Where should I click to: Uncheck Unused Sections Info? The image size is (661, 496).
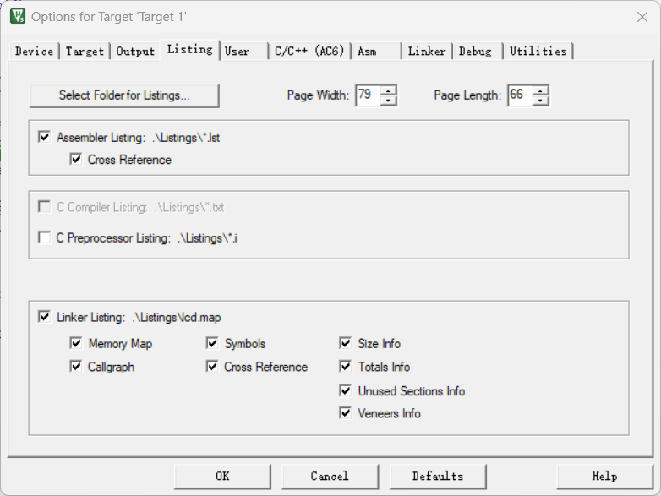(345, 391)
